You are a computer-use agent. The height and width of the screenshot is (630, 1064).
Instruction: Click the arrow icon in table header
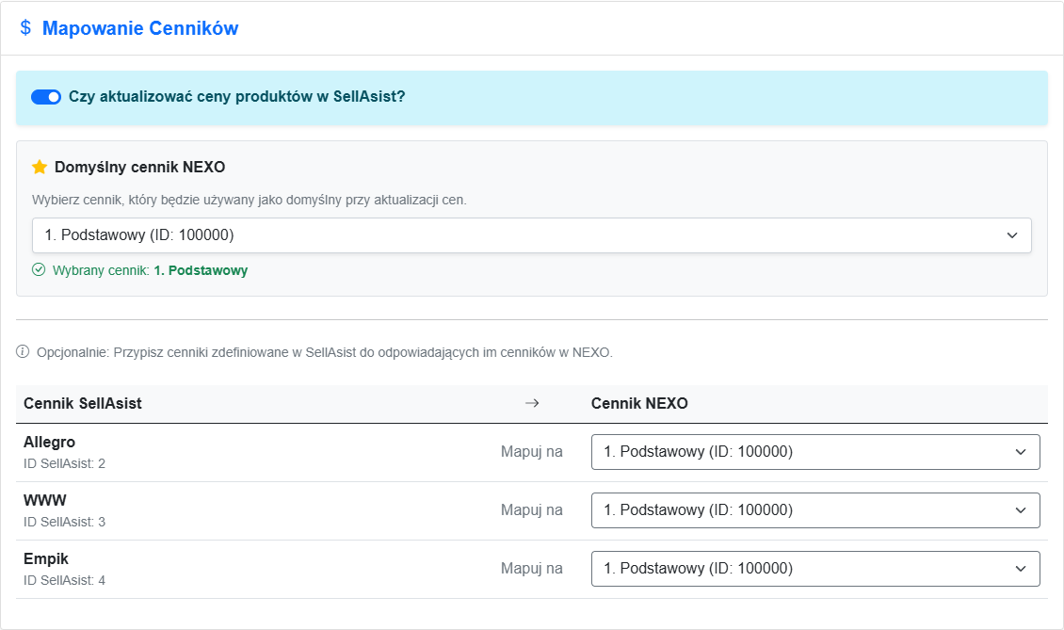532,403
